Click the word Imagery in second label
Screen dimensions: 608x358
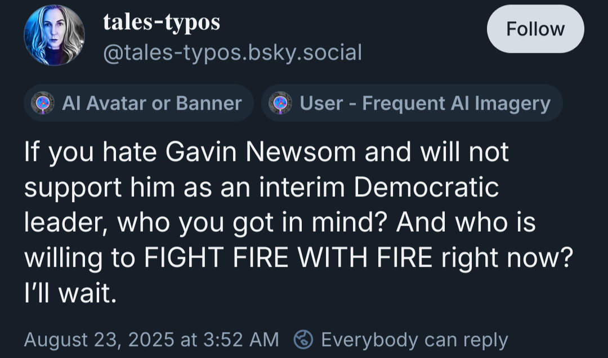512,103
